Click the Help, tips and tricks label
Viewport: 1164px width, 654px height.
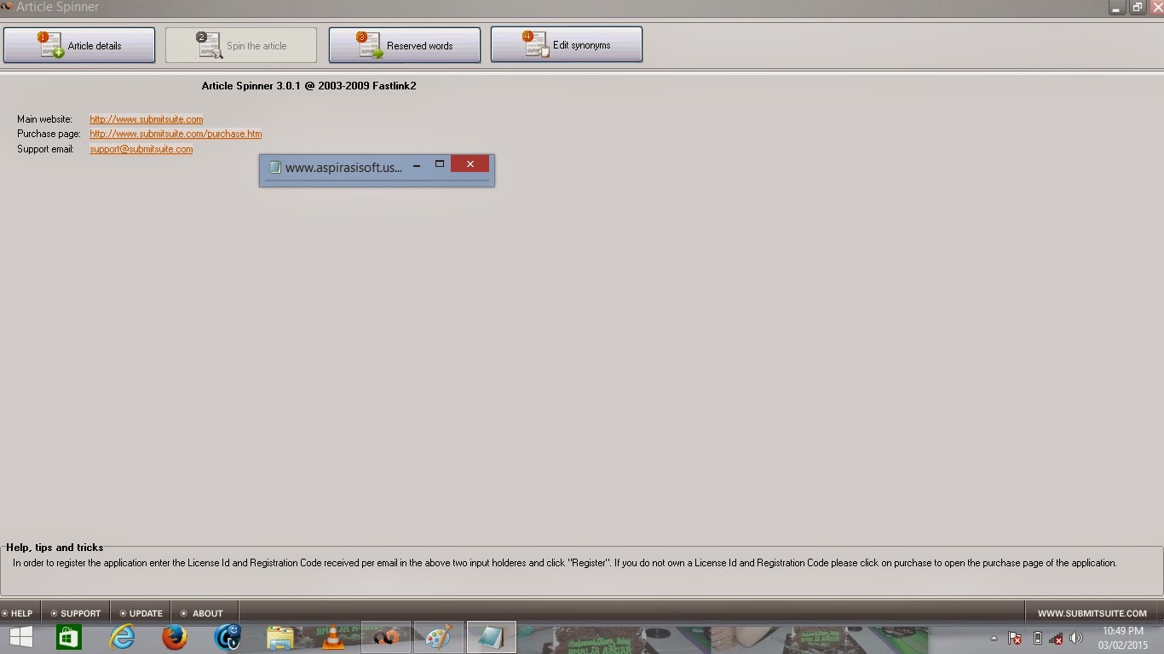(x=55, y=548)
